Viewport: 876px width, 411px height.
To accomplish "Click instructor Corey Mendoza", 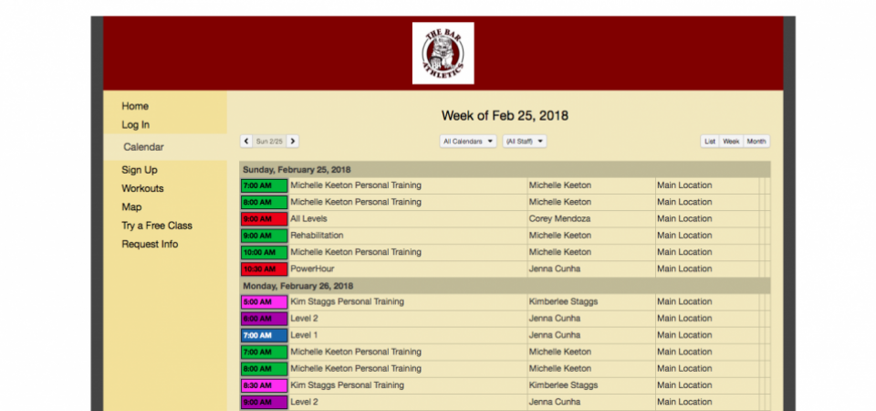I will [x=559, y=218].
